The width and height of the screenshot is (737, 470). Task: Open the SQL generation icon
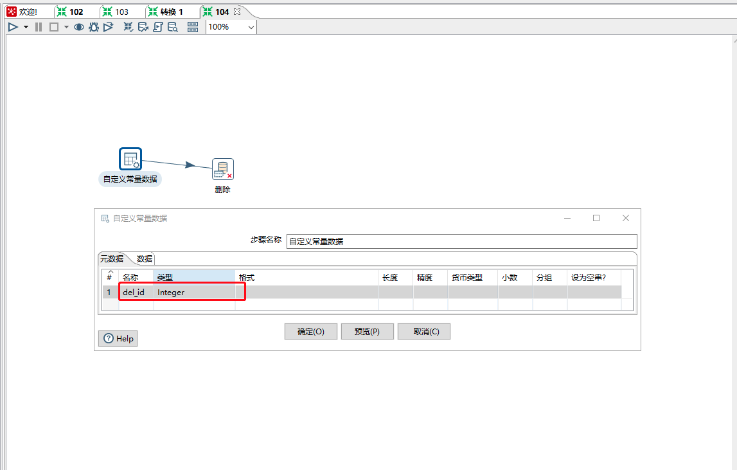(x=158, y=26)
